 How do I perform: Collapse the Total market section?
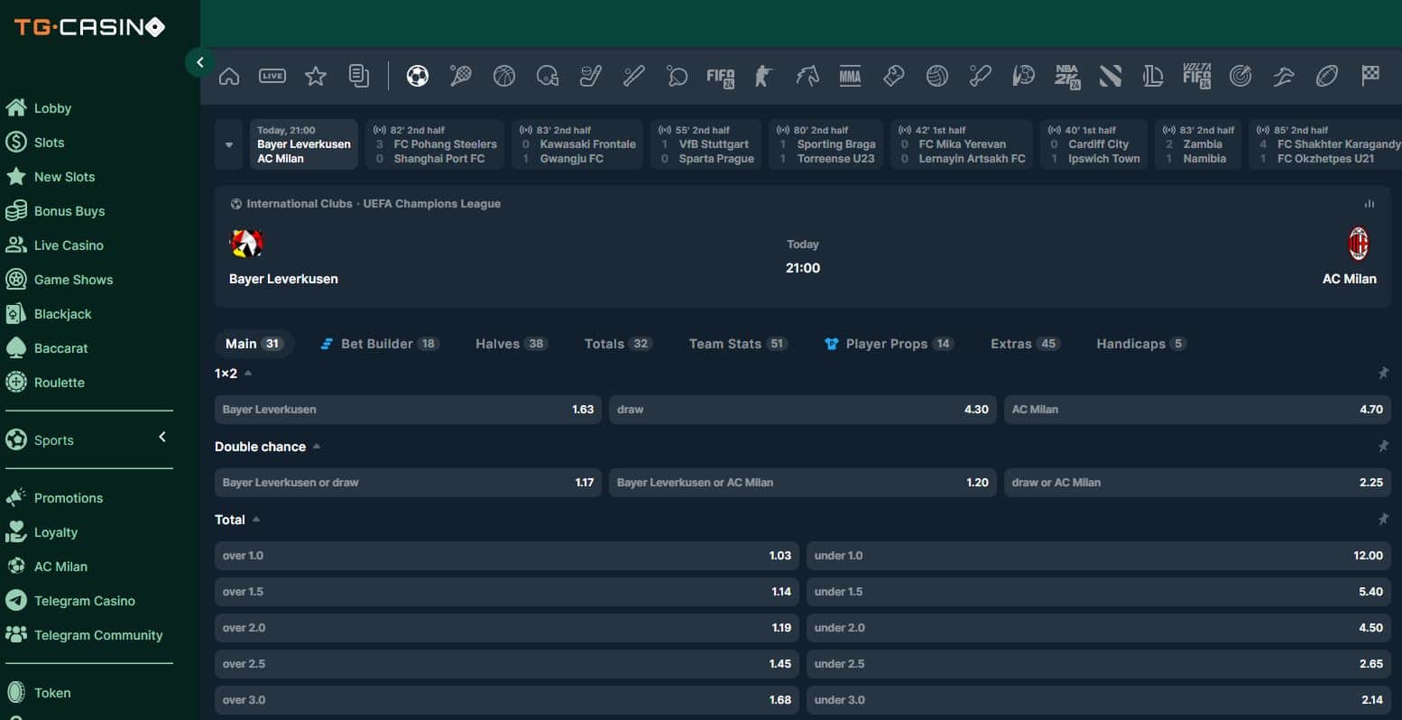click(x=256, y=519)
